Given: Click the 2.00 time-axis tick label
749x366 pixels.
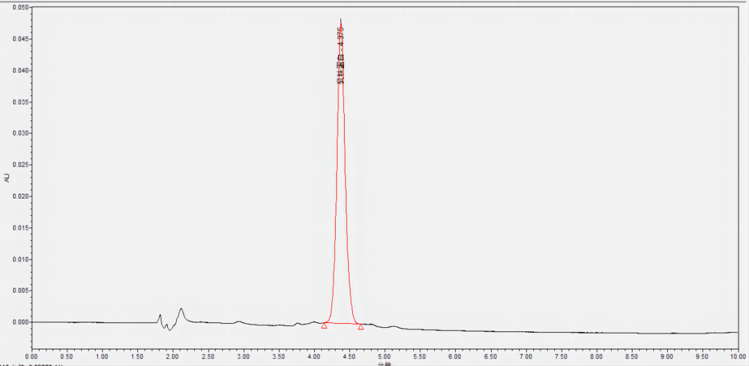Looking at the screenshot, I should pyautogui.click(x=173, y=356).
